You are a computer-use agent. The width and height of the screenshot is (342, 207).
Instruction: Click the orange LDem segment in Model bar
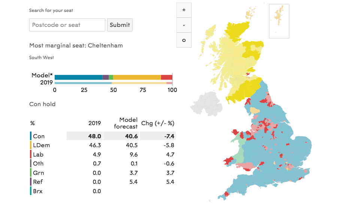[x=137, y=77]
